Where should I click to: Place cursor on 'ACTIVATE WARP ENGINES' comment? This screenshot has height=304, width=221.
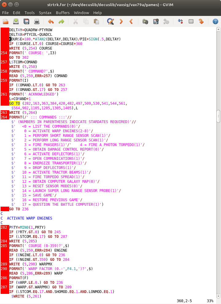pyautogui.click(x=29, y=218)
